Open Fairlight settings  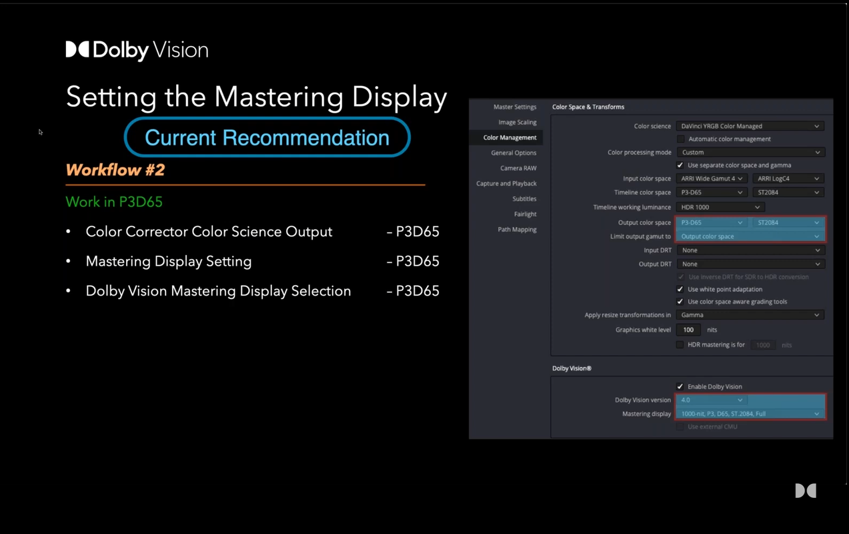(x=525, y=214)
